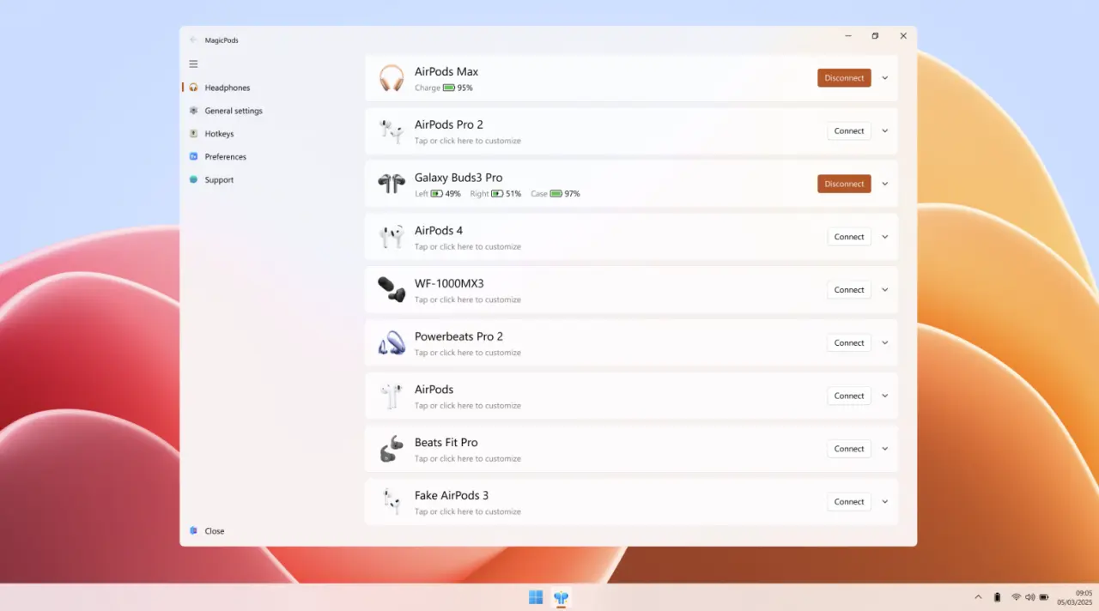Screen dimensions: 1099x611
Task: Connect the Fake AirPods 3
Action: [x=849, y=502]
